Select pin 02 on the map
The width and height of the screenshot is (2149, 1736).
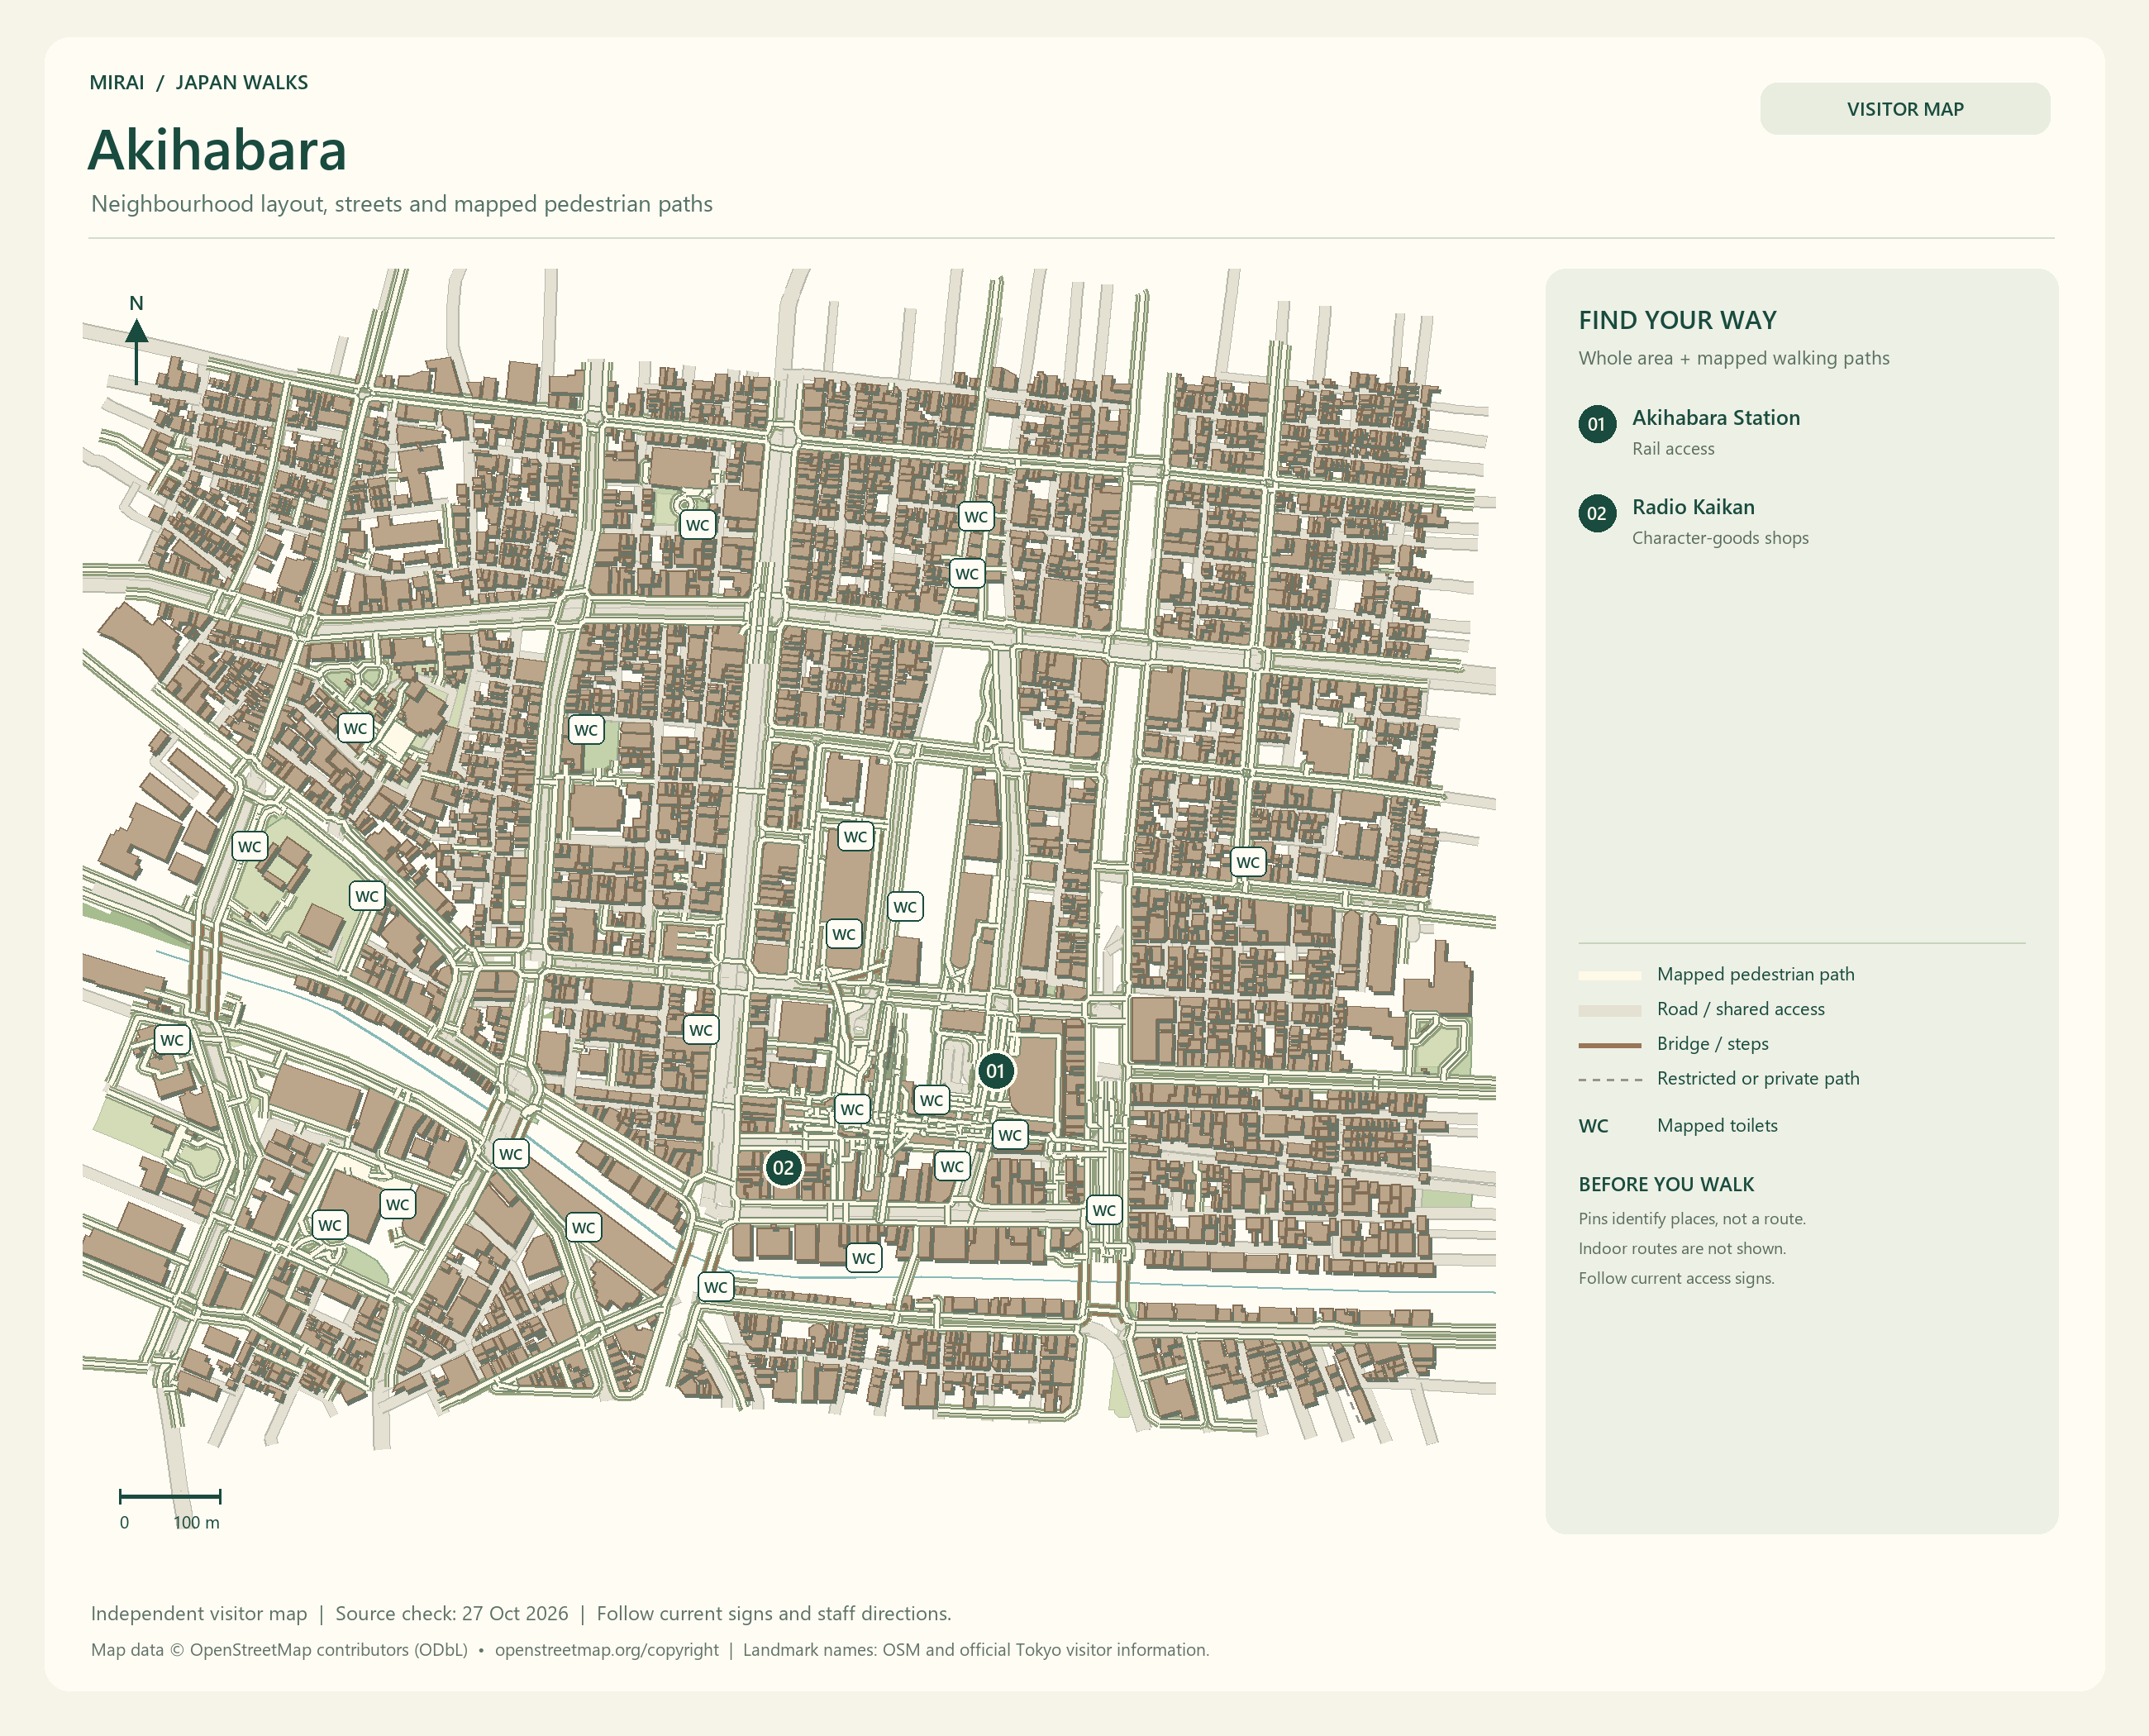783,1167
